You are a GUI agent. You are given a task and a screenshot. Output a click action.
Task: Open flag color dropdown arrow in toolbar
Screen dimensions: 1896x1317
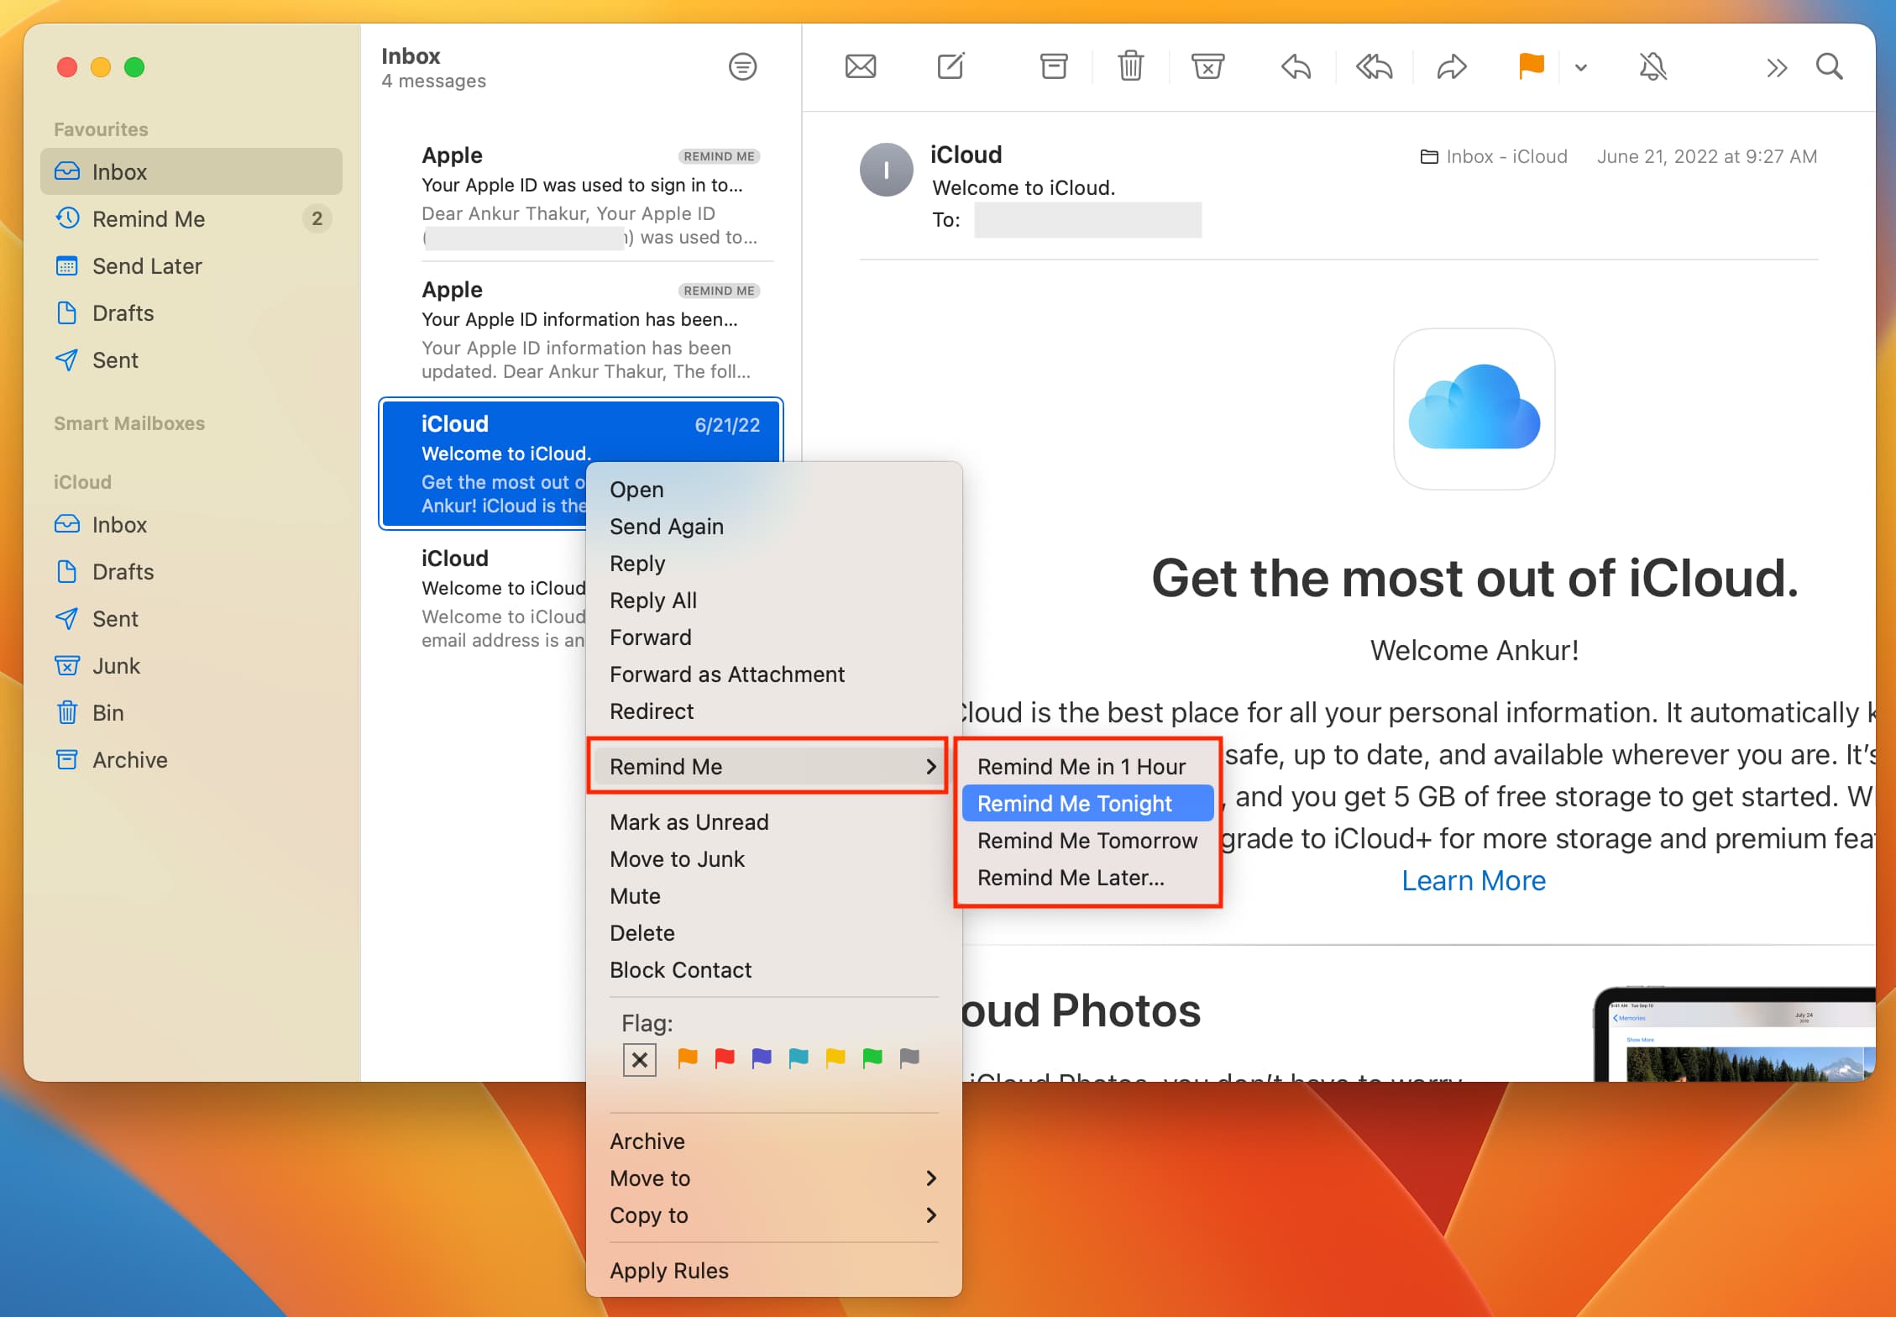(1580, 67)
